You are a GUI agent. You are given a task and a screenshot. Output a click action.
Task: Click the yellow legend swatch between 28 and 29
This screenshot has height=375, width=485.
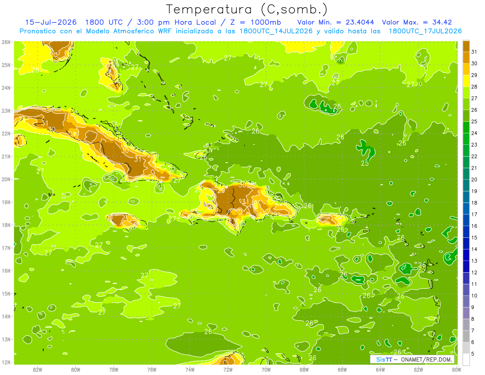(466, 81)
